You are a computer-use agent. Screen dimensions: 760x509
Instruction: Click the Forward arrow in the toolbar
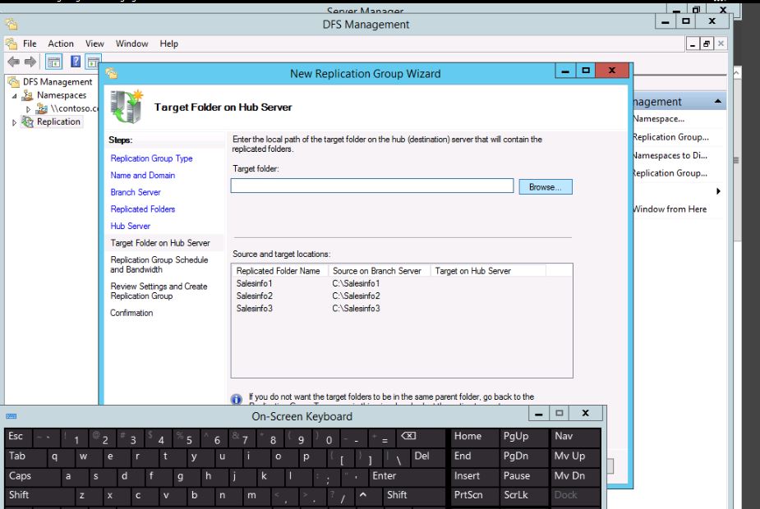[x=31, y=62]
